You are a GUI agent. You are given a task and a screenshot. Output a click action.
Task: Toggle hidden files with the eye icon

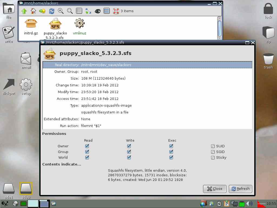click(x=97, y=11)
